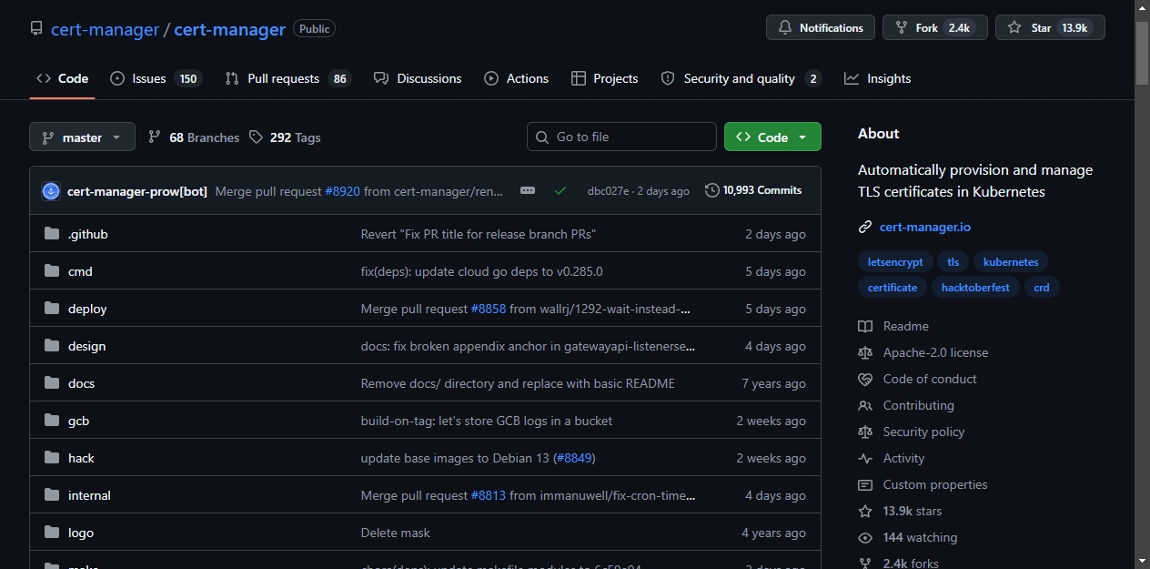This screenshot has height=569, width=1150.
Task: Click the Go to file search field
Action: (x=621, y=137)
